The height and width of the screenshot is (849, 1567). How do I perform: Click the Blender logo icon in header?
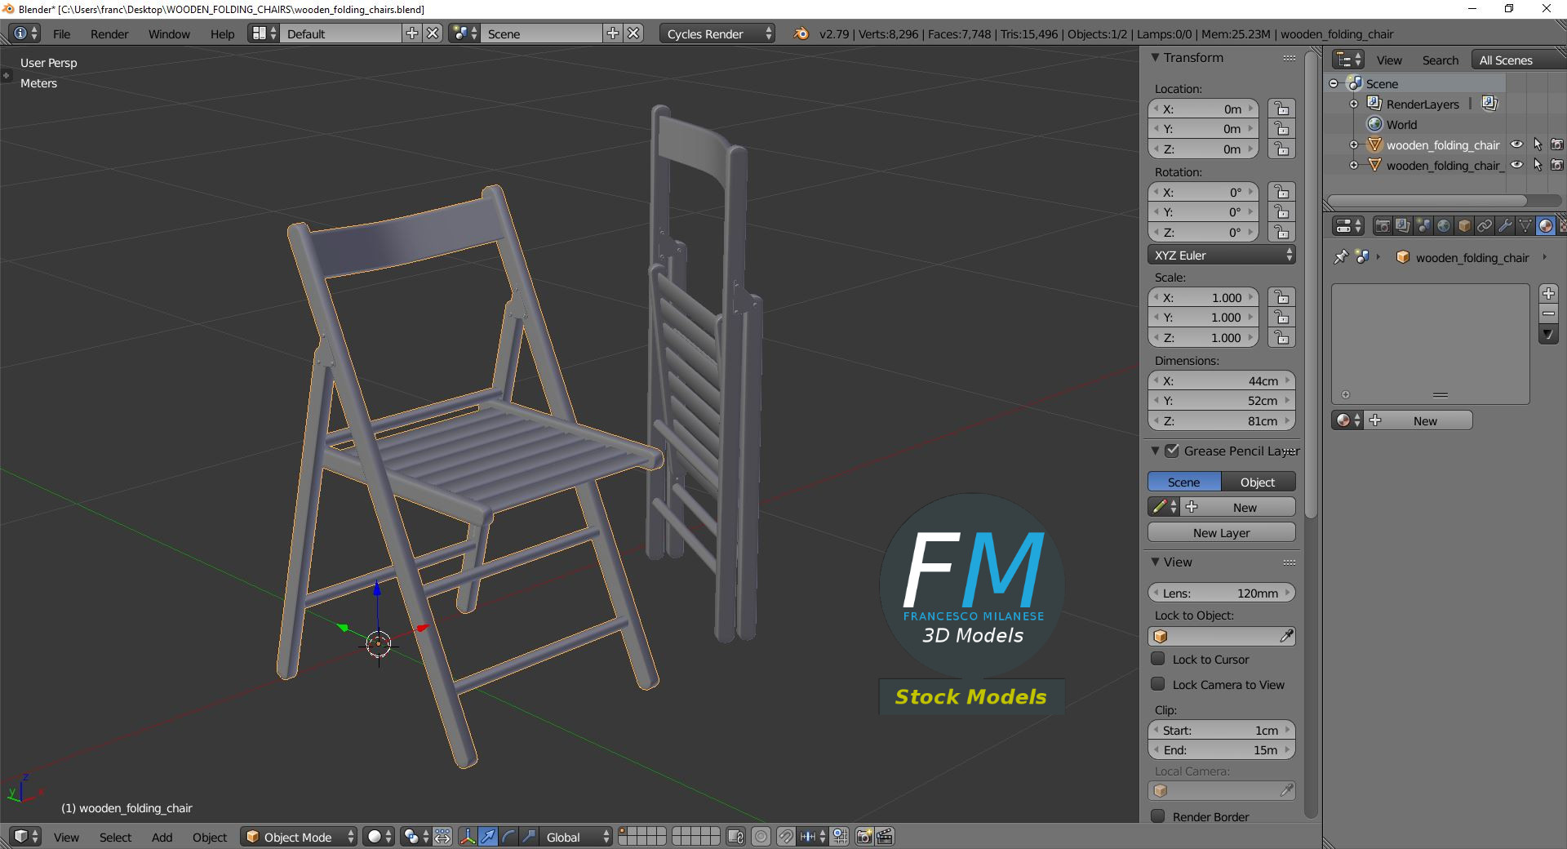point(801,33)
